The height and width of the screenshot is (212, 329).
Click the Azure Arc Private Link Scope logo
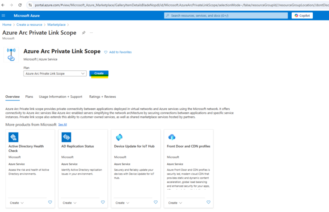pos(11,55)
